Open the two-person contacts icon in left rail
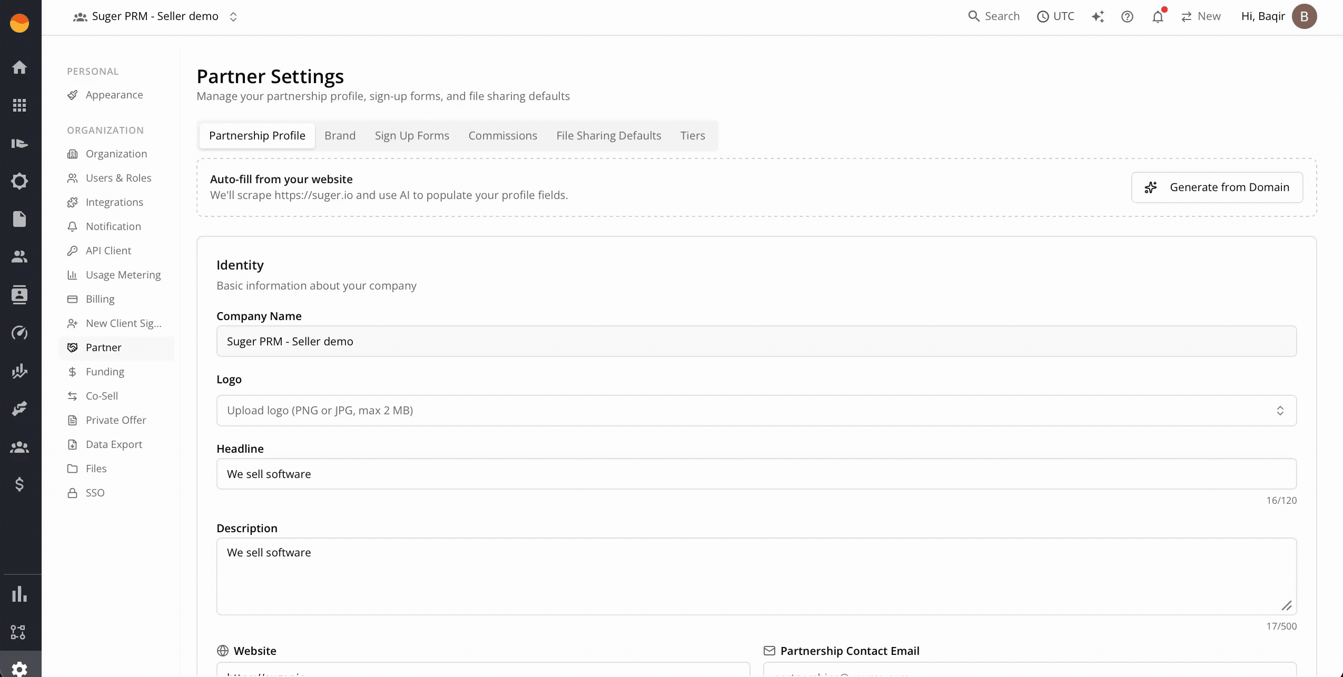 [x=19, y=257]
